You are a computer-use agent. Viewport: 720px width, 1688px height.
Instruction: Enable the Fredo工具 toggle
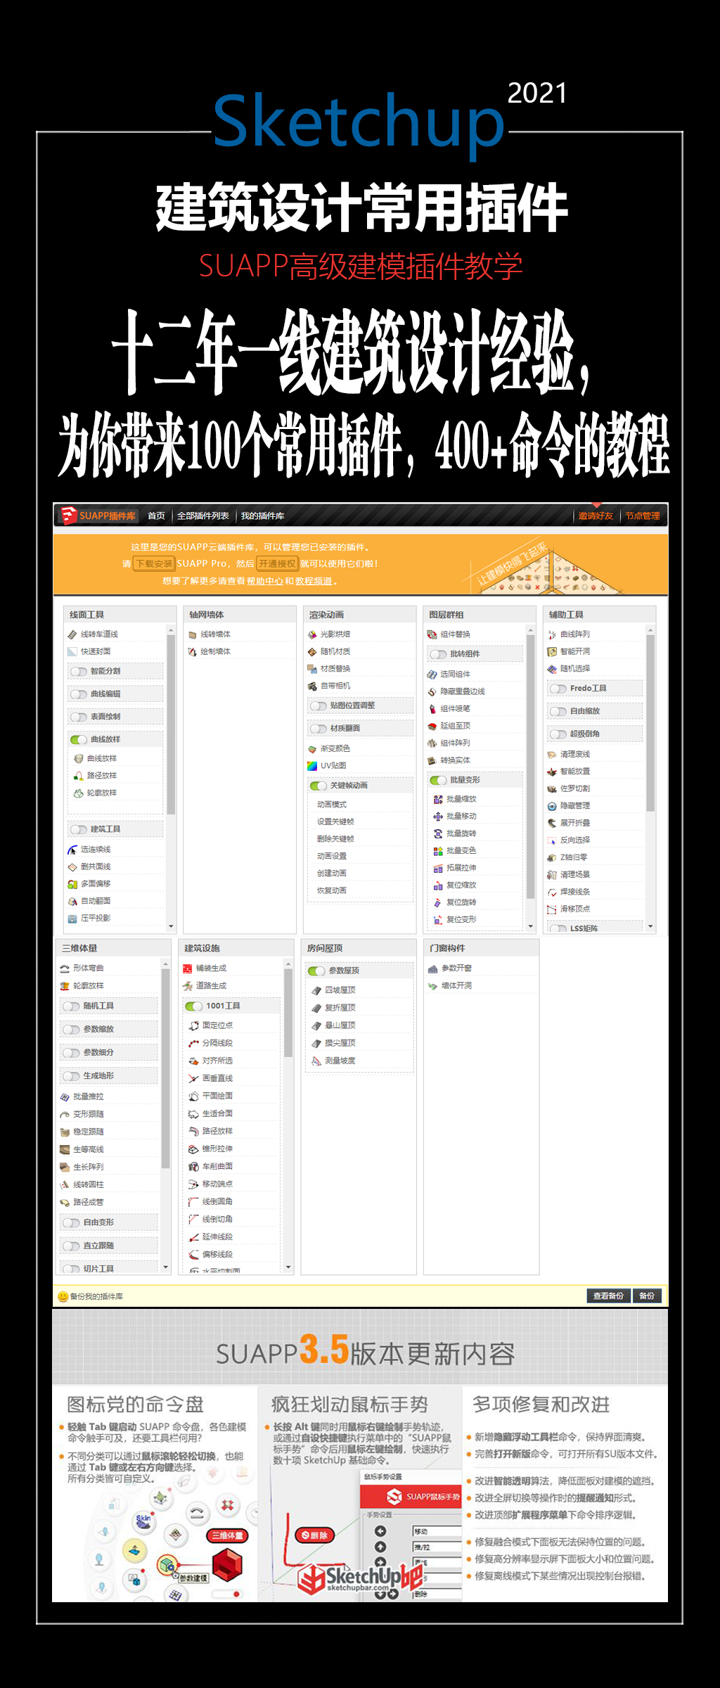(558, 689)
